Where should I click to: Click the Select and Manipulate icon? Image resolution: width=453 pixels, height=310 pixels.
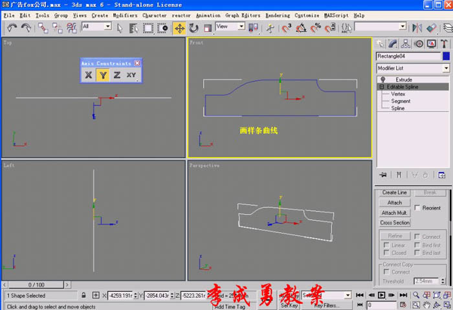point(271,28)
